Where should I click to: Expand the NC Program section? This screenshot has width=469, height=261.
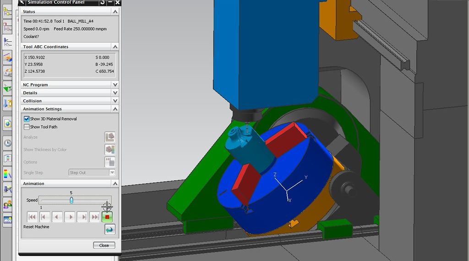[115, 85]
